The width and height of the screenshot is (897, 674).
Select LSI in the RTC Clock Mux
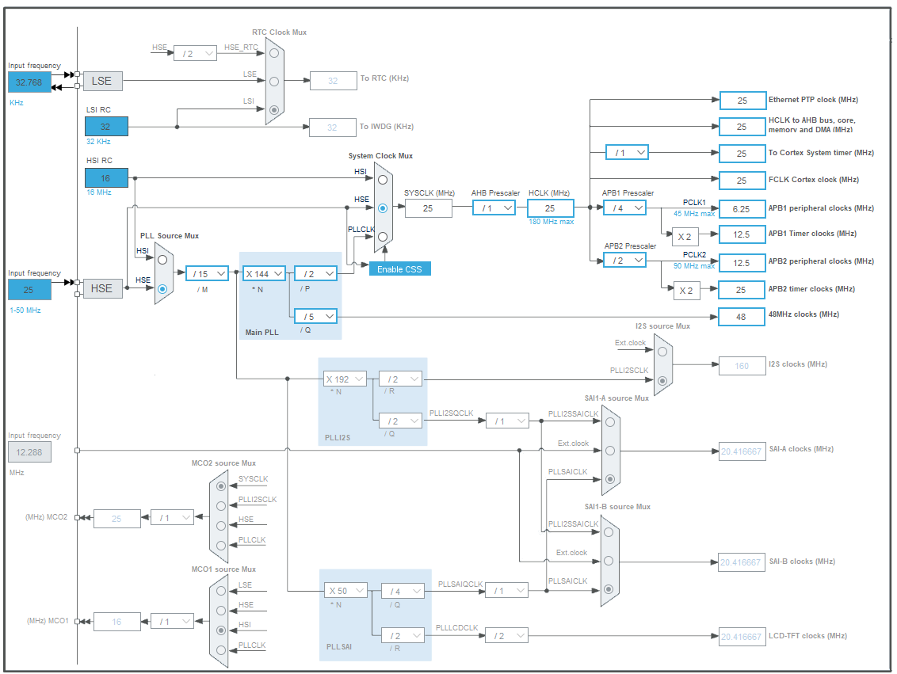pyautogui.click(x=273, y=109)
